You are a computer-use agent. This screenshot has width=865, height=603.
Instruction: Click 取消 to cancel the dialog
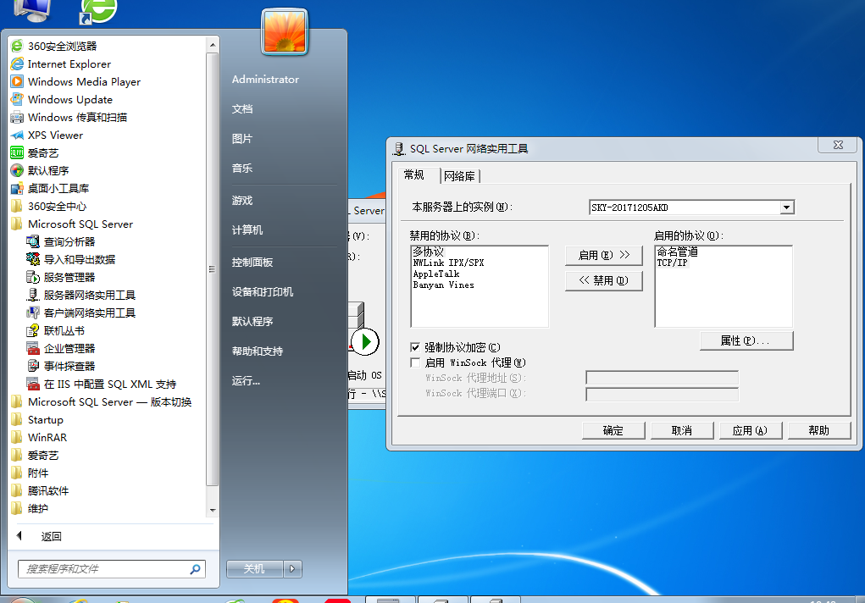tap(682, 430)
